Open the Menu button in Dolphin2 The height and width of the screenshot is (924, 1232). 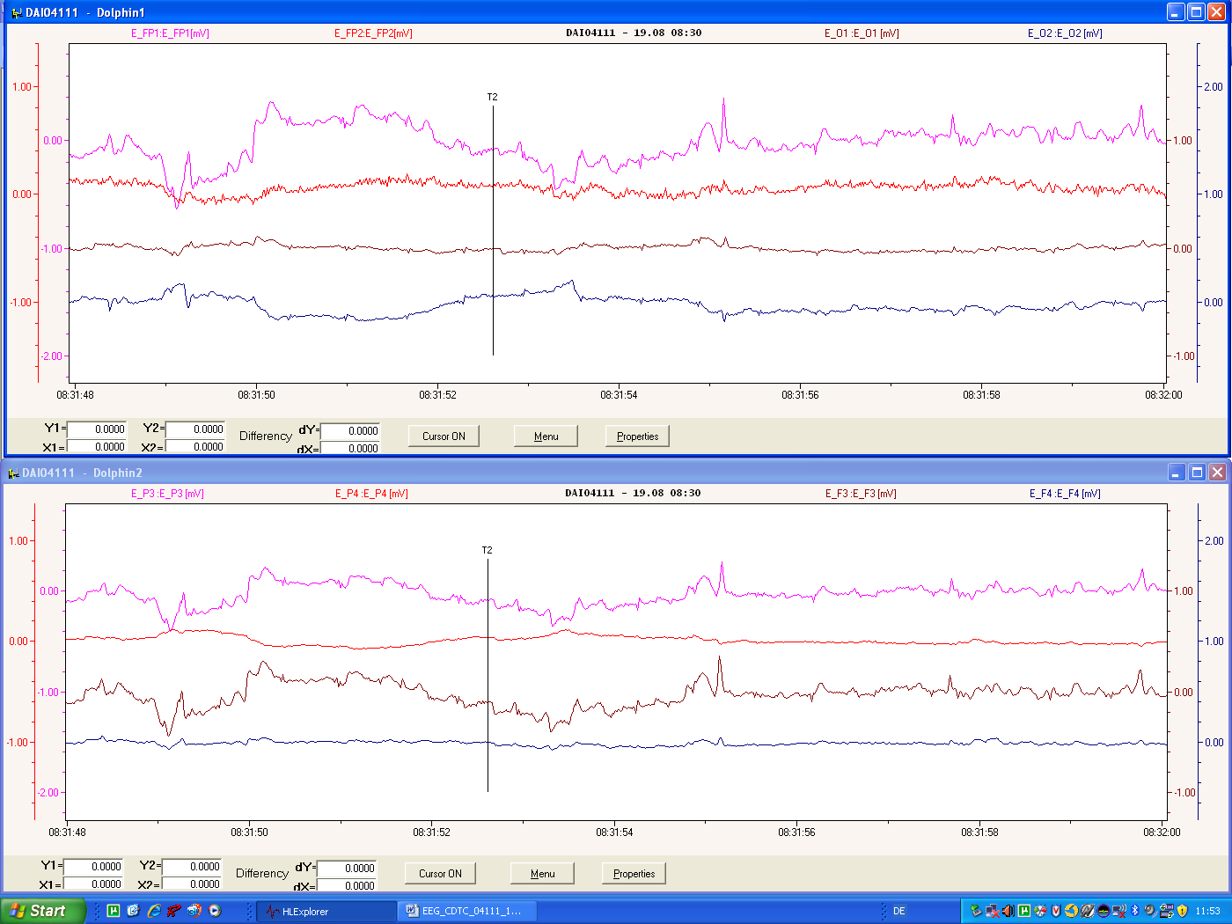(x=542, y=874)
